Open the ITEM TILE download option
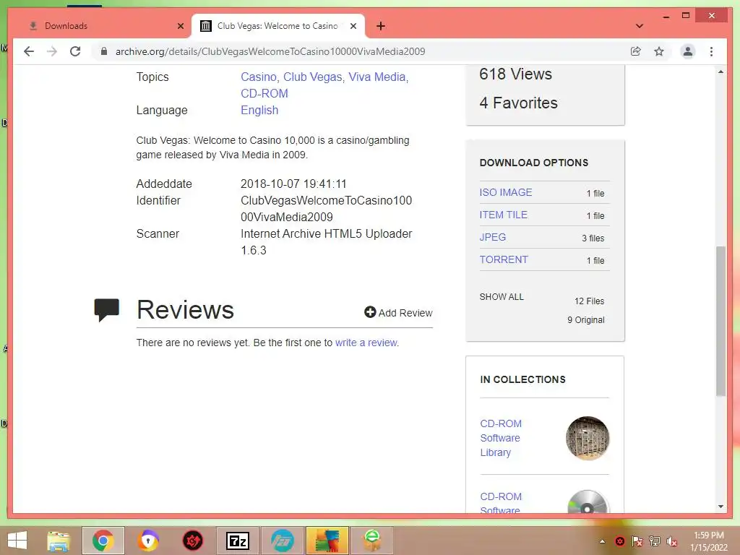The image size is (740, 555). coord(503,215)
